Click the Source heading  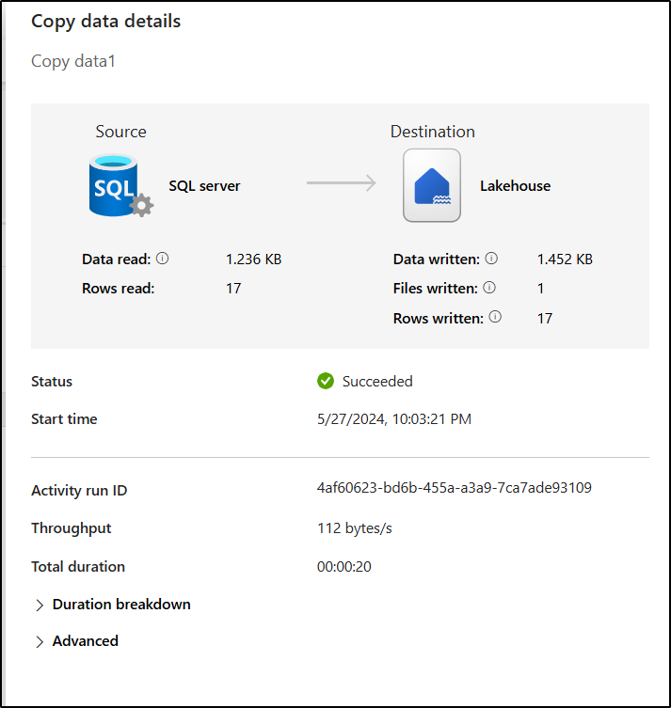121,132
